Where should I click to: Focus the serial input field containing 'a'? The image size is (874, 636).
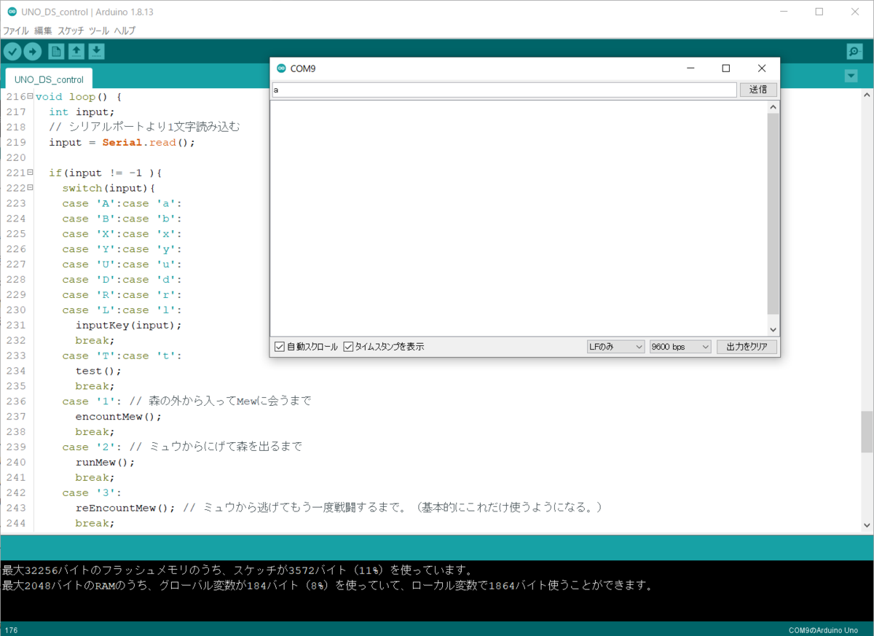pos(504,90)
